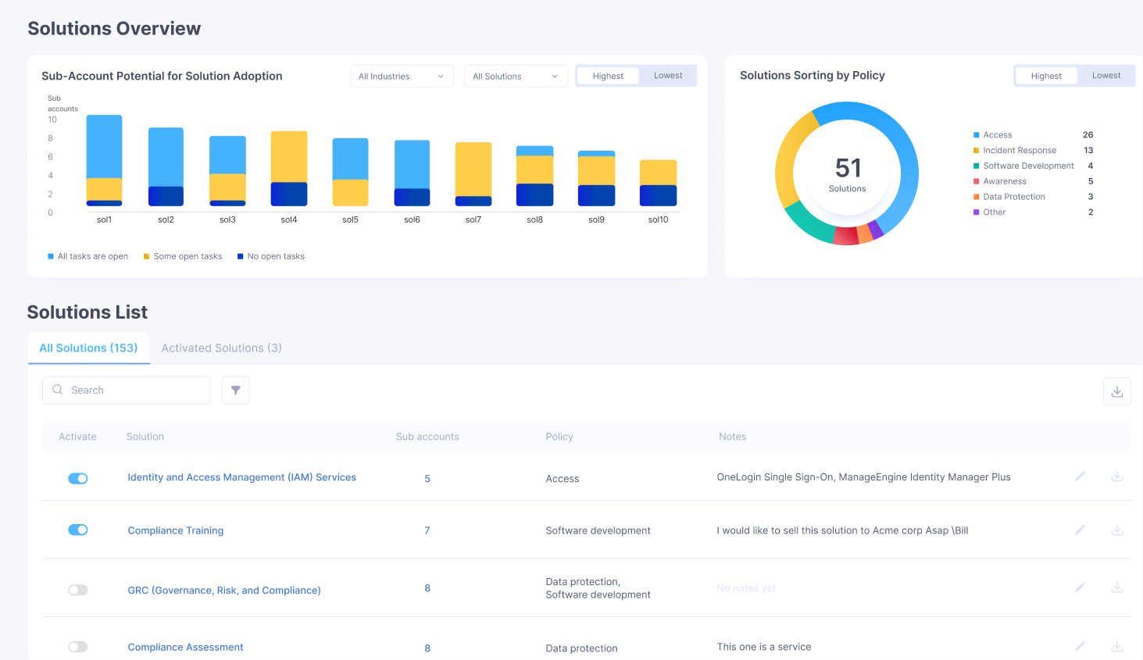Toggle off Compliance Training activation

(78, 530)
